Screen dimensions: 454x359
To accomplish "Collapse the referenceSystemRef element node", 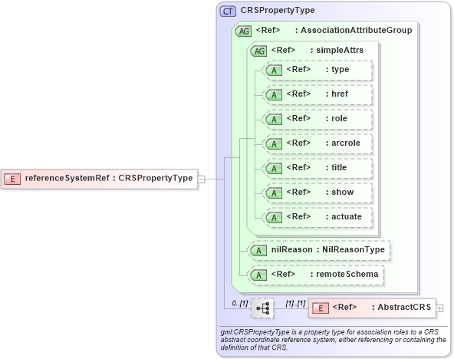I will [x=202, y=179].
